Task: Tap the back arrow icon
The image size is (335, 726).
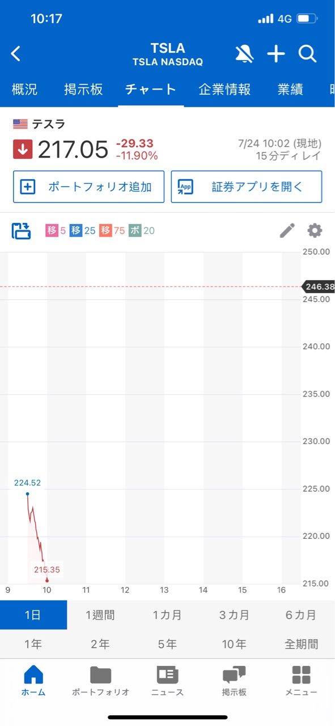Action: click(16, 54)
